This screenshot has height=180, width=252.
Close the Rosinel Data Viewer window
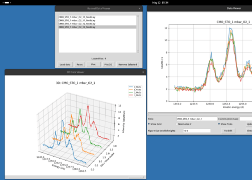pyautogui.click(x=139, y=8)
